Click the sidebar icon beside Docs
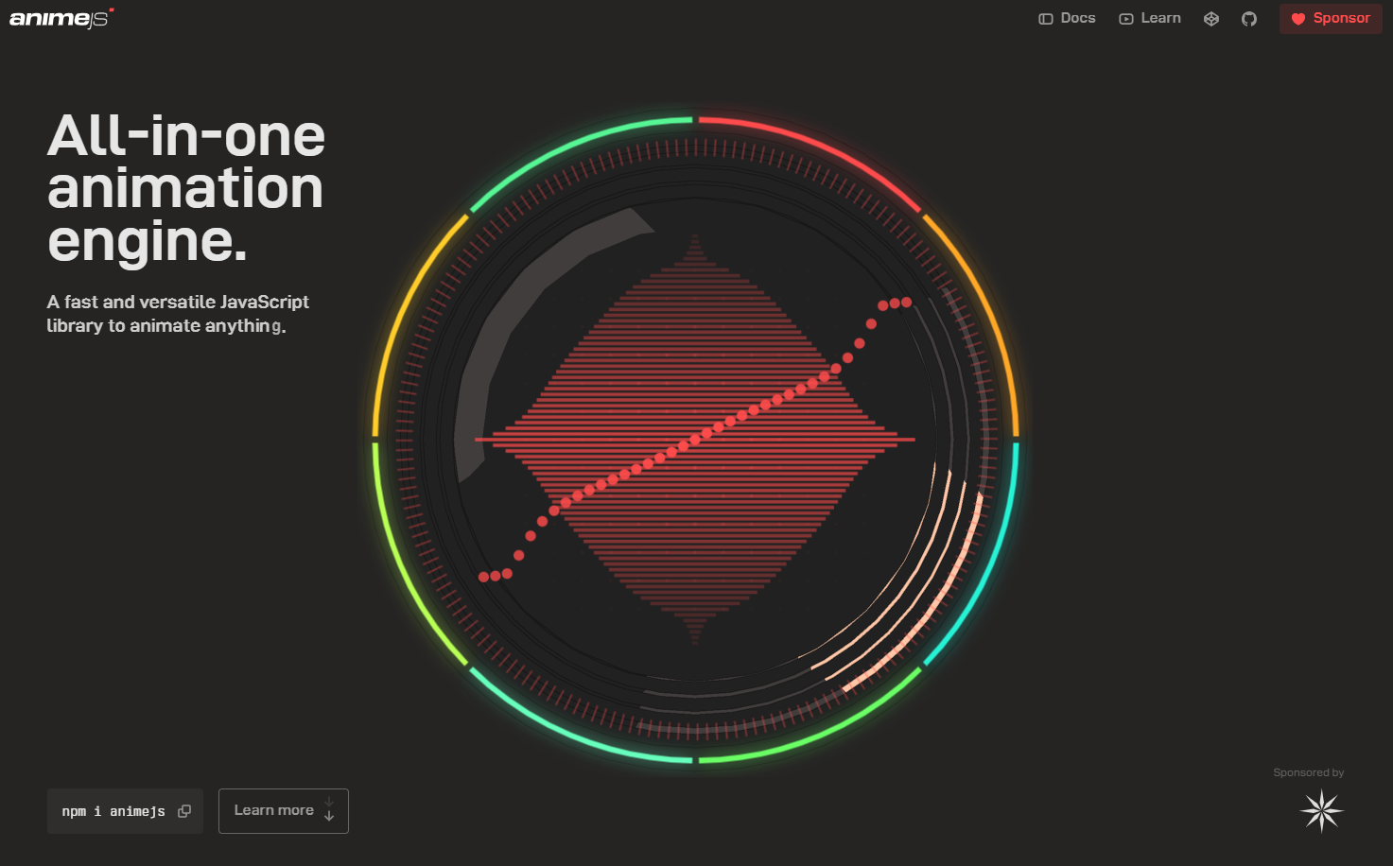Screen dimensions: 1393x866 click(x=1045, y=19)
